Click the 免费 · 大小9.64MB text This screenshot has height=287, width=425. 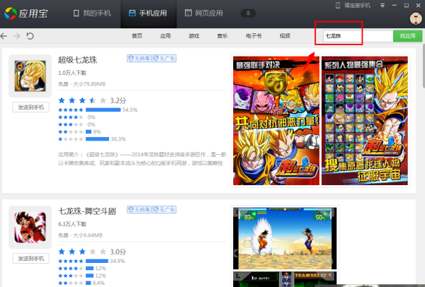click(80, 235)
